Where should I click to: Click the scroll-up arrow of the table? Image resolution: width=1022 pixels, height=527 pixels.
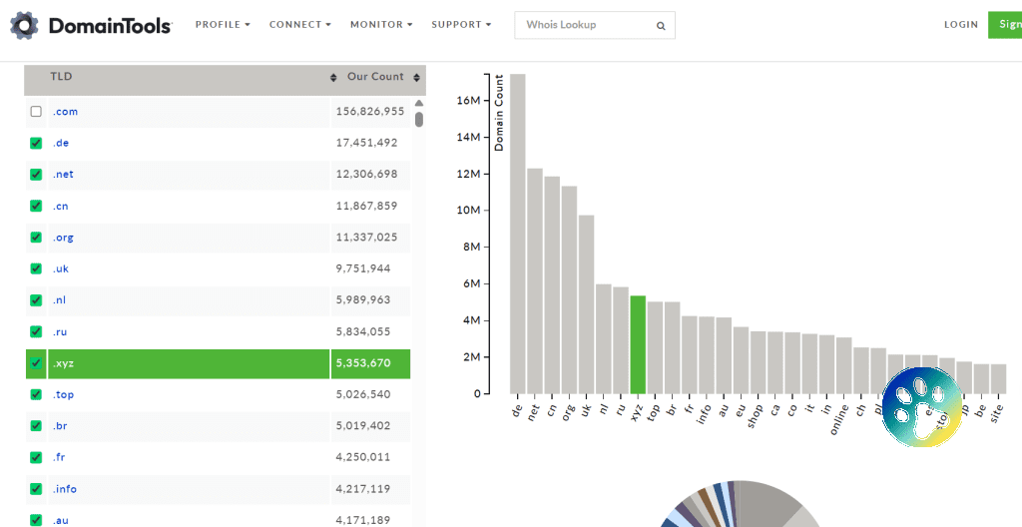pyautogui.click(x=419, y=103)
